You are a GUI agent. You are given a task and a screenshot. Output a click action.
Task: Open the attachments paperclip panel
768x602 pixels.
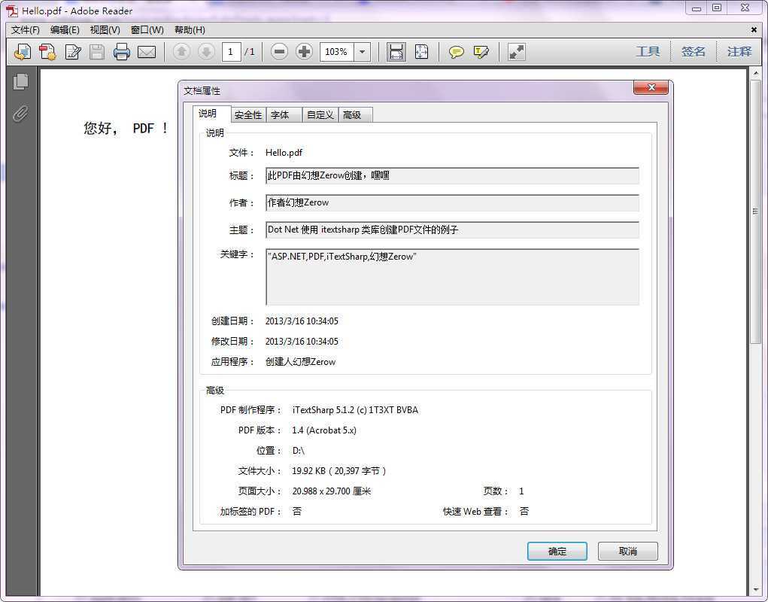tap(20, 113)
